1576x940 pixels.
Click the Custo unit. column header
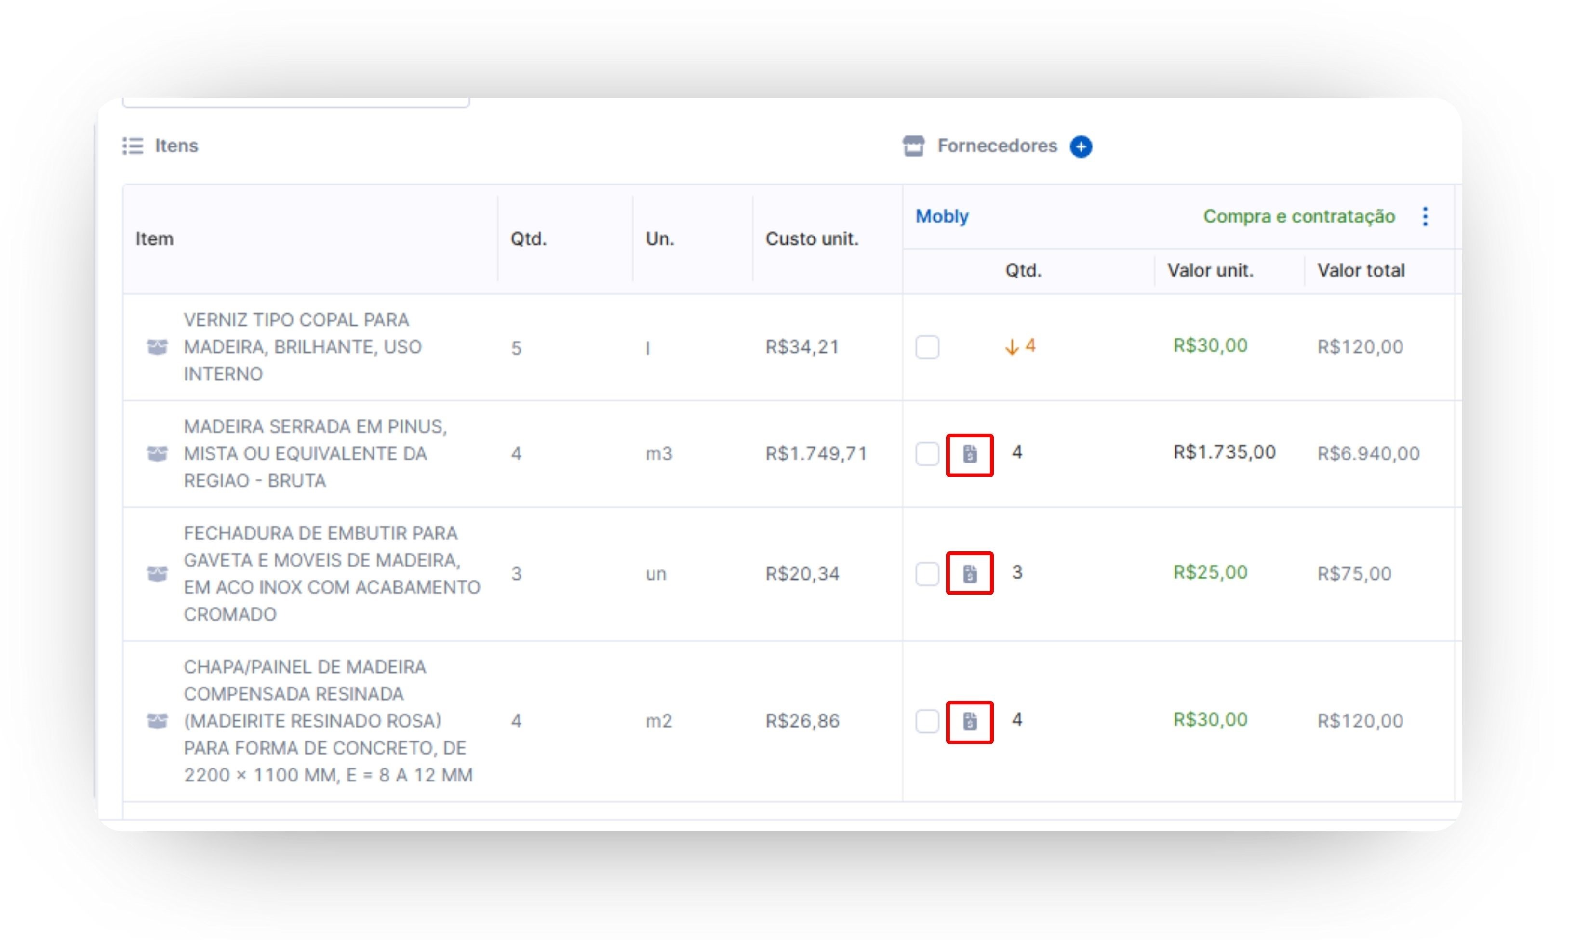812,239
